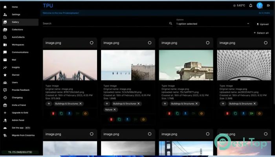
Task: Add a collection to the 1.6MB image
Action: (x=107, y=104)
